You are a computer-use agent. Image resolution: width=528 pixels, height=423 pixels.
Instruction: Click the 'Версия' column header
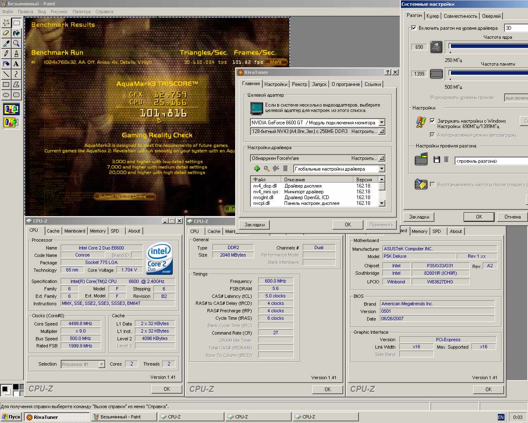pos(366,180)
